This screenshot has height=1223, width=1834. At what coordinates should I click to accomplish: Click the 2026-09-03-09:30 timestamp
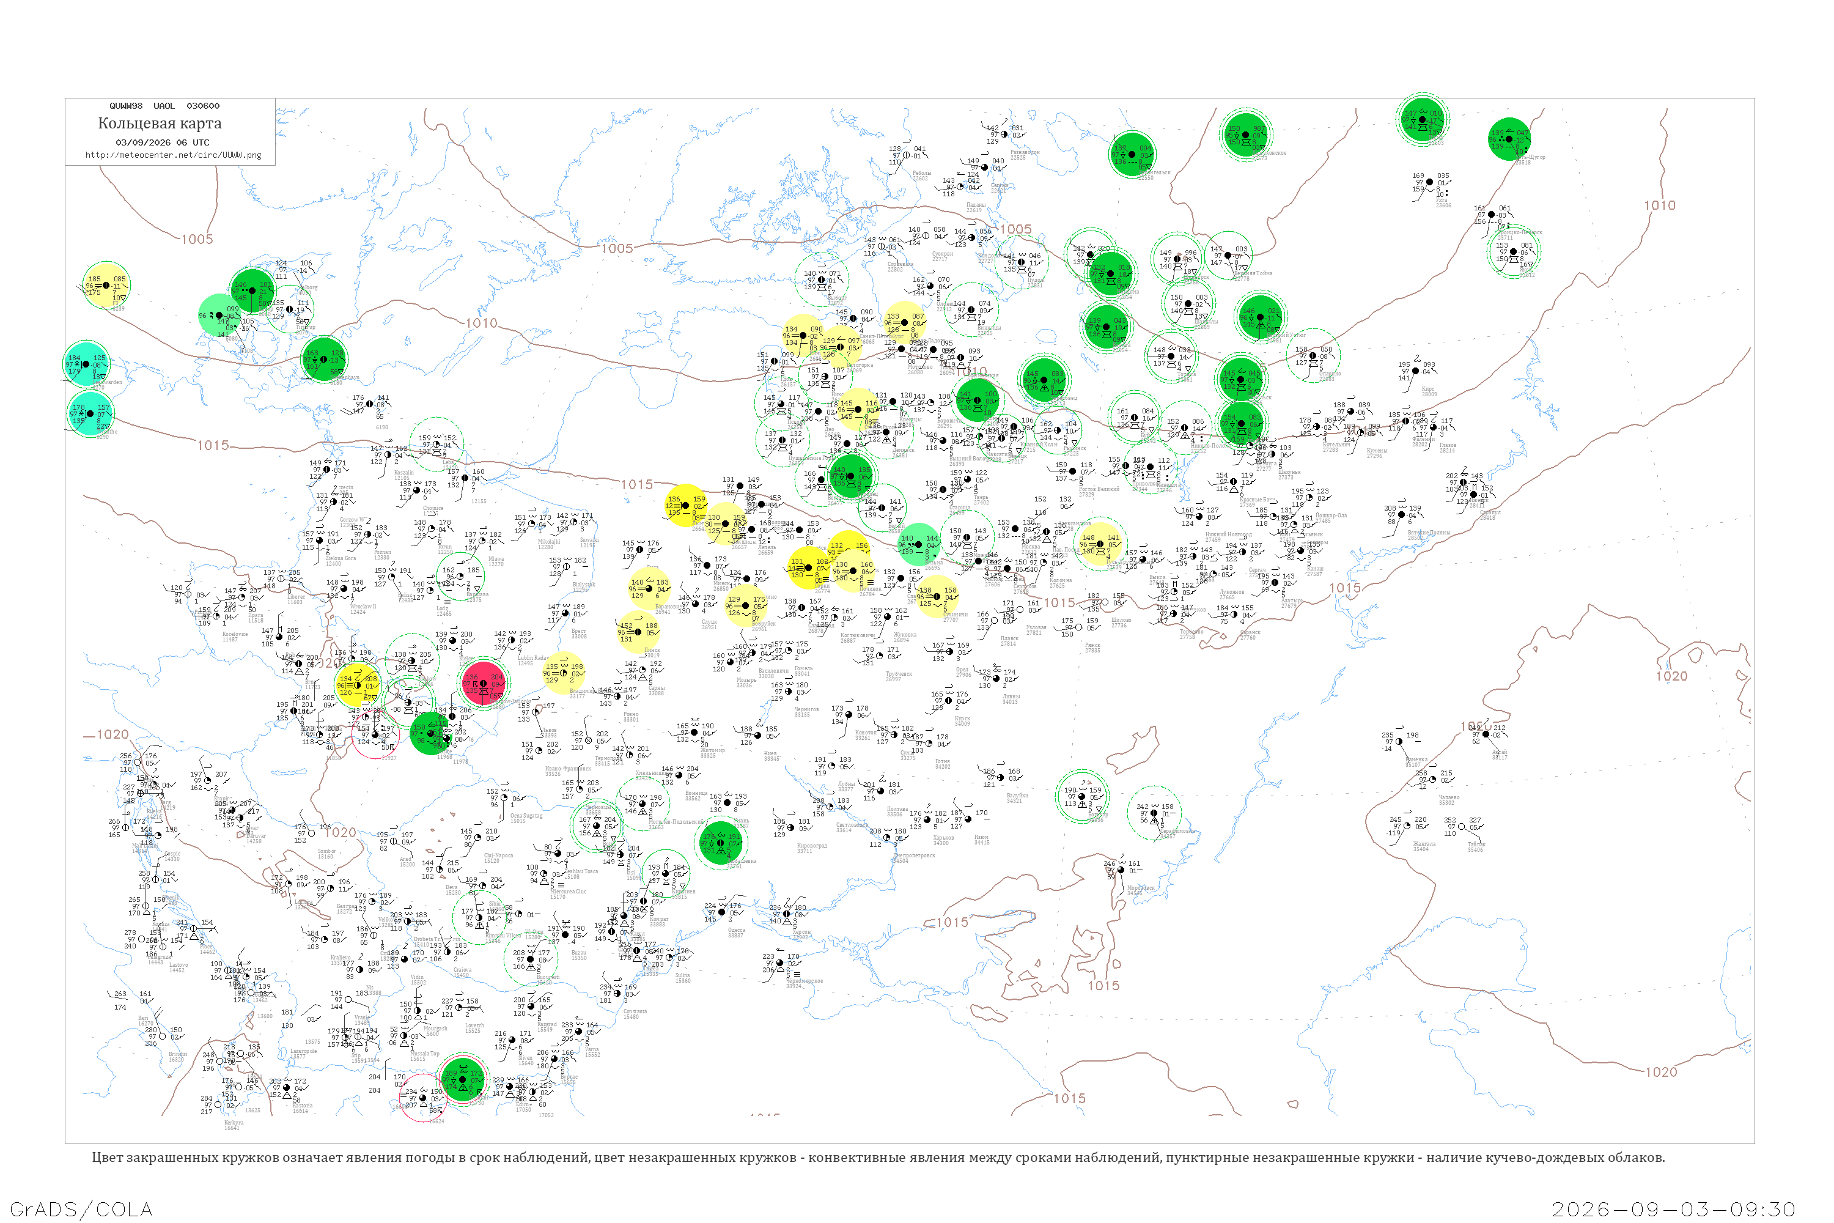[1673, 1209]
